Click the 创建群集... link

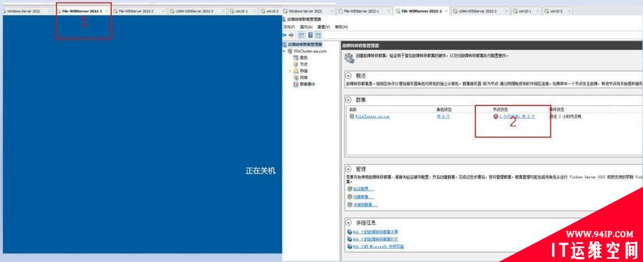point(364,197)
